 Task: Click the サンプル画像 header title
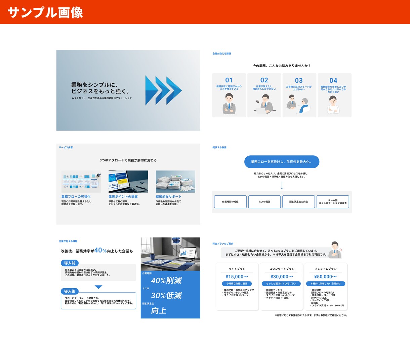tap(45, 12)
